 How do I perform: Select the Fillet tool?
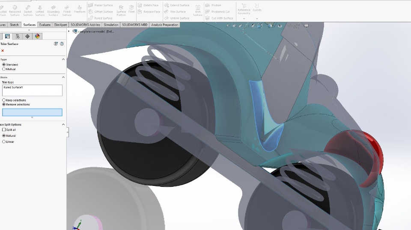(x=131, y=9)
